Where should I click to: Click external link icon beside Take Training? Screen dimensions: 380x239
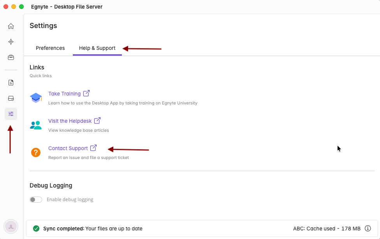(86, 94)
